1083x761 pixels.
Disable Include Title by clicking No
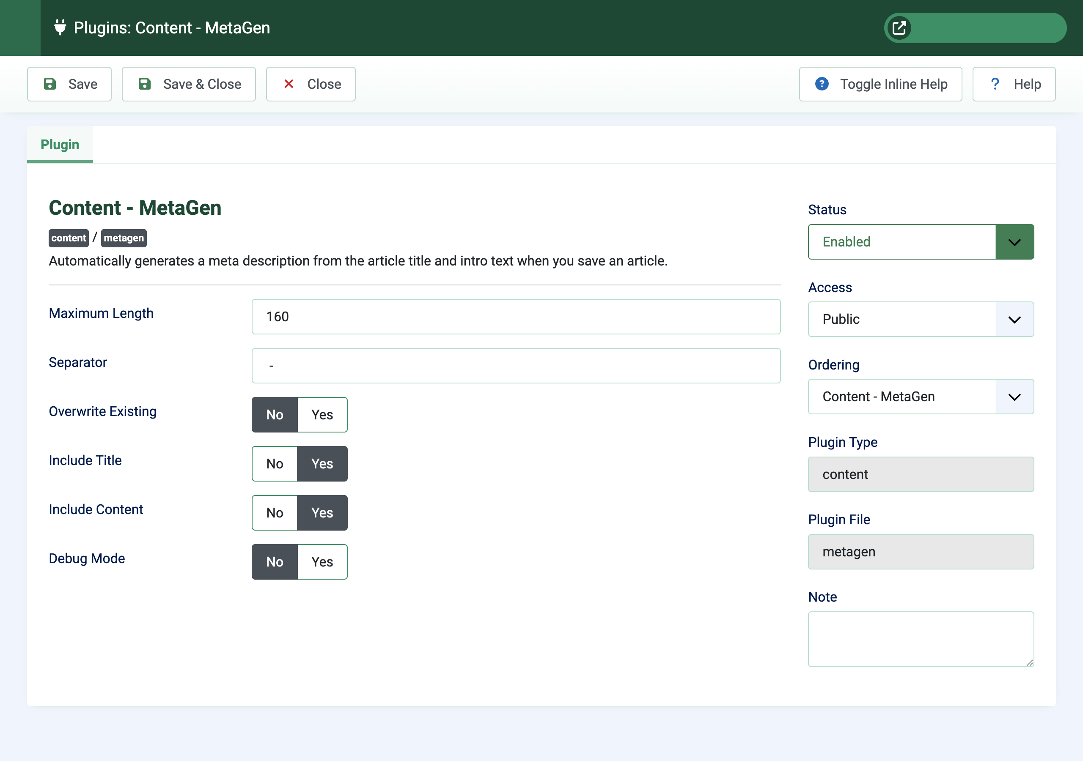point(274,463)
